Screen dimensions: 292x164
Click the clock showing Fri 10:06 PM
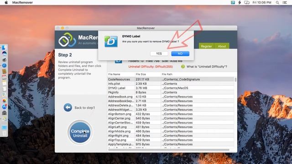[262, 2]
